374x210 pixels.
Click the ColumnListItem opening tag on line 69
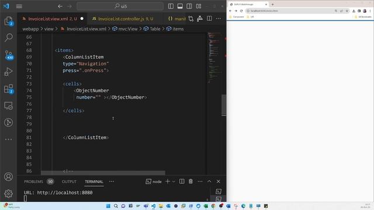click(83, 57)
